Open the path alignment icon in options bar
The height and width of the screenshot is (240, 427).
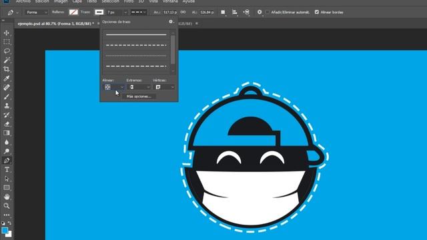[235, 12]
